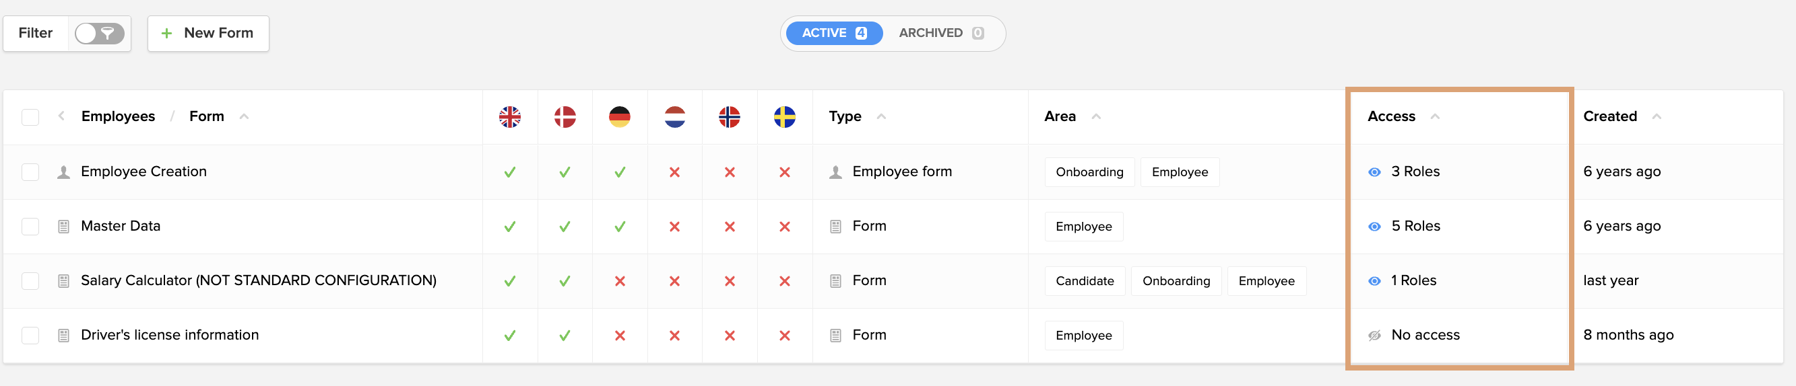Screen dimensions: 1796x386
Task: Switch to the ACTIVE tab
Action: tap(834, 34)
